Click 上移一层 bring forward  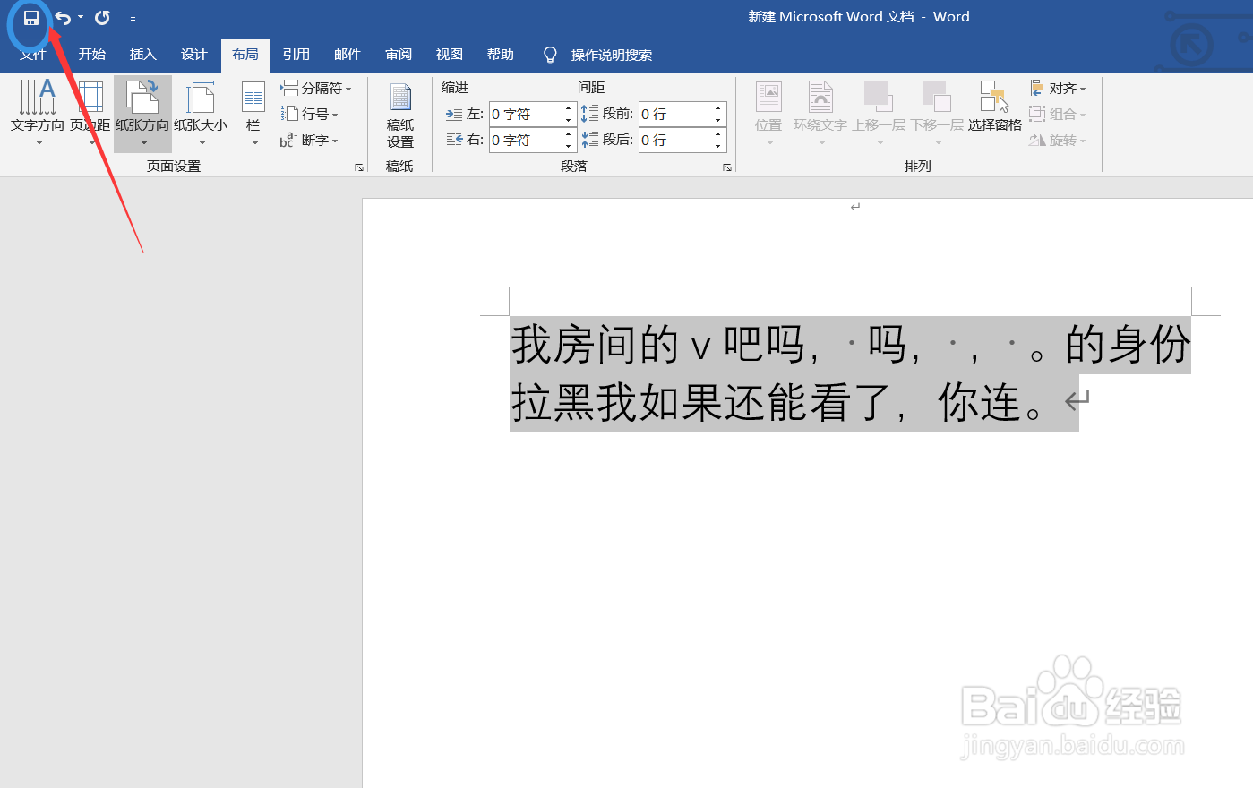(879, 113)
